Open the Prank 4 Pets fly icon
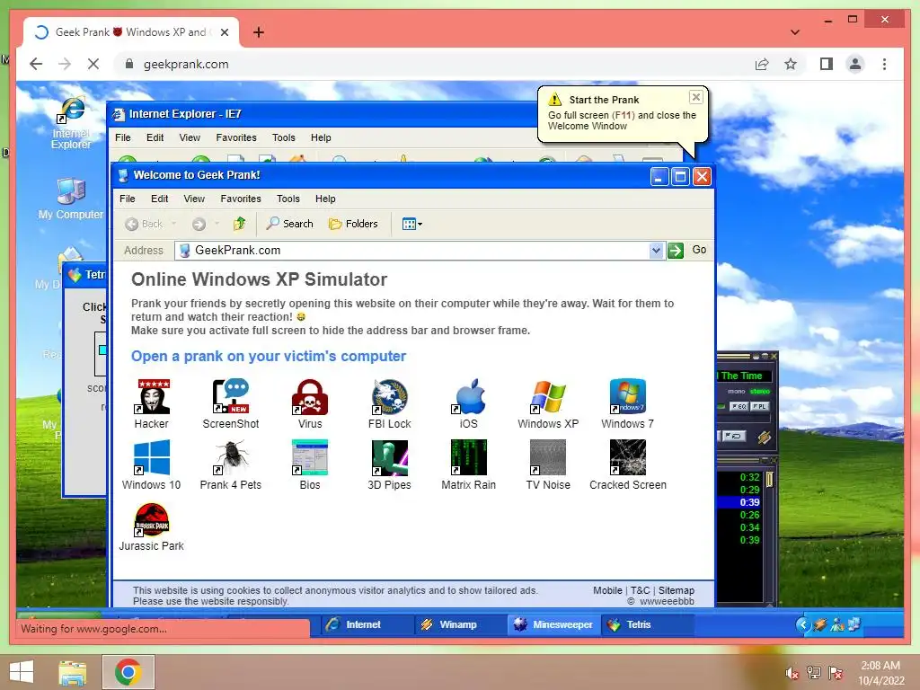 pyautogui.click(x=231, y=457)
